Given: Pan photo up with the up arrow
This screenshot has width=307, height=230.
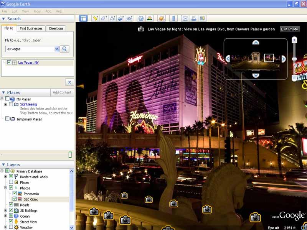Looking at the screenshot, I should 256,43.
